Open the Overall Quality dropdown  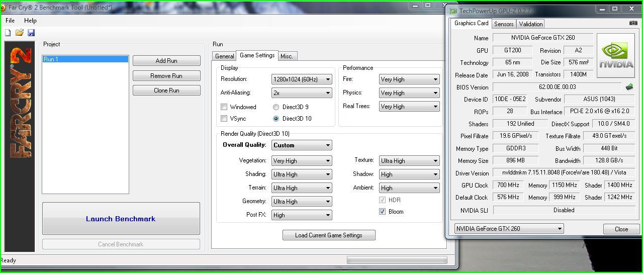(302, 145)
